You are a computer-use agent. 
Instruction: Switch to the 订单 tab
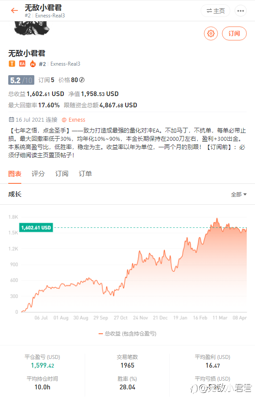tap(85, 174)
